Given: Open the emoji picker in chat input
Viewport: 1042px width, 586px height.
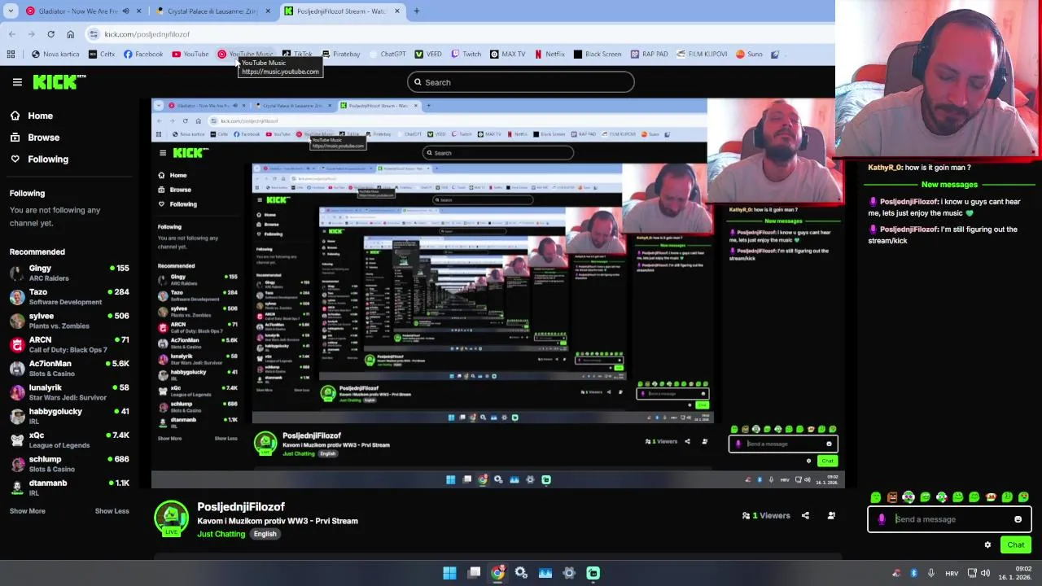Looking at the screenshot, I should (x=1018, y=519).
